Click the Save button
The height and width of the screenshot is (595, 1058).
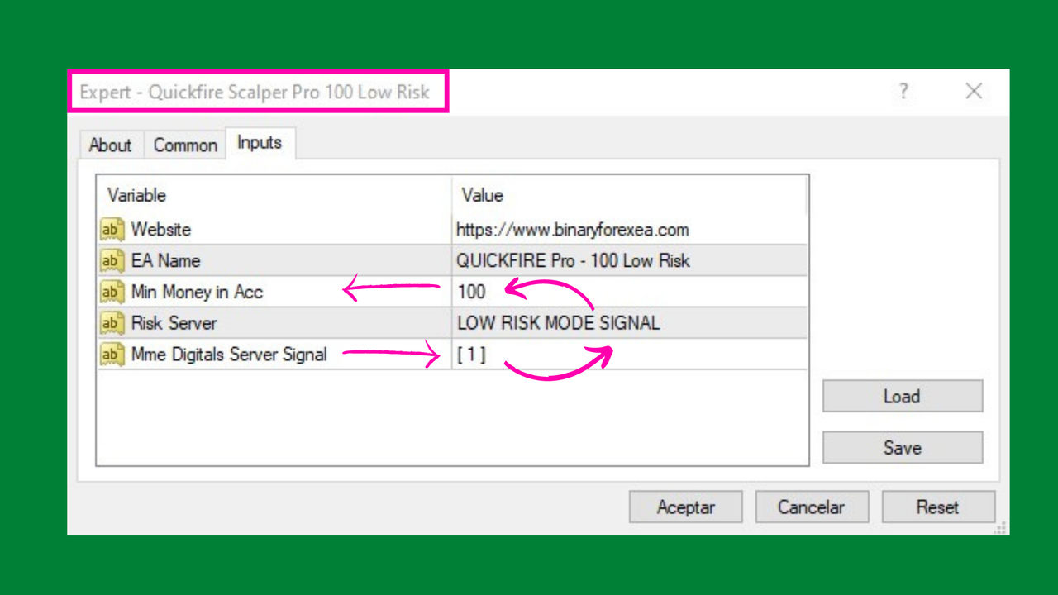coord(903,447)
